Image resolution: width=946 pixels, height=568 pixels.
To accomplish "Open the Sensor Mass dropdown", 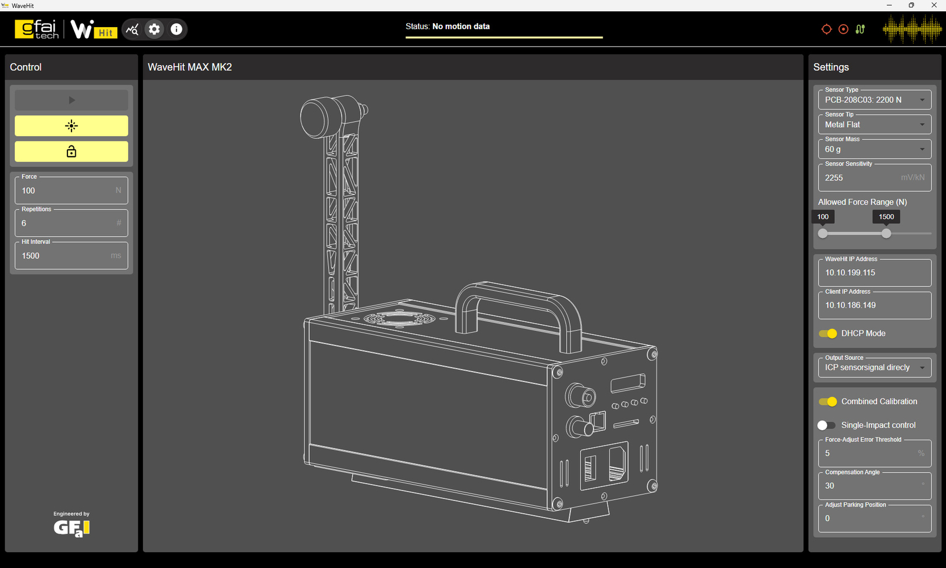I will click(x=874, y=150).
